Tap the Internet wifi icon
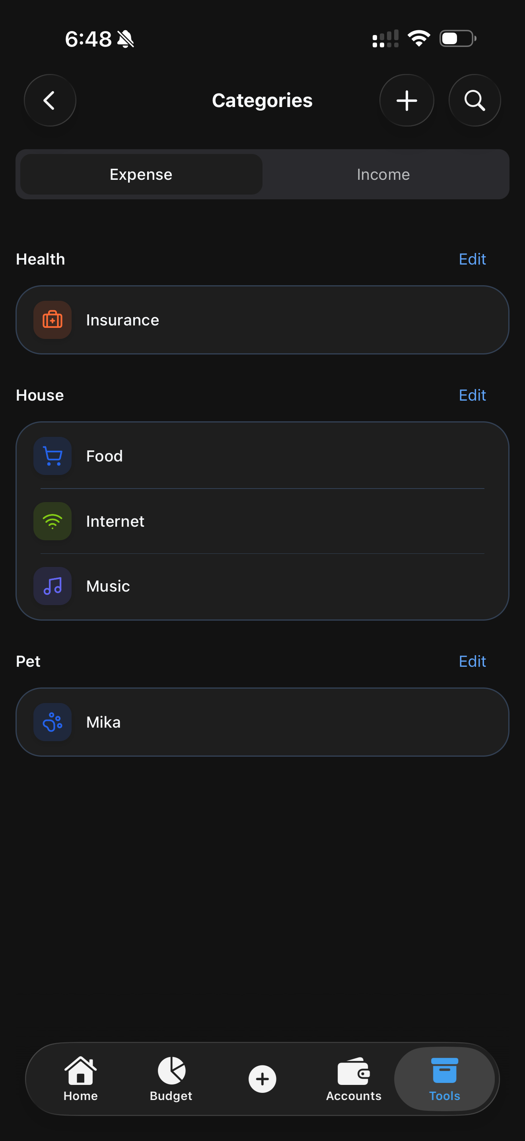 point(52,521)
